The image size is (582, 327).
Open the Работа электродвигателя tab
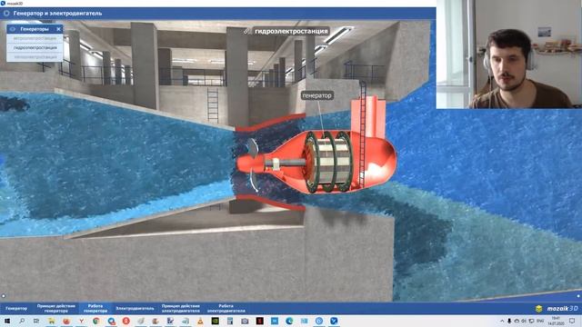[x=226, y=308]
